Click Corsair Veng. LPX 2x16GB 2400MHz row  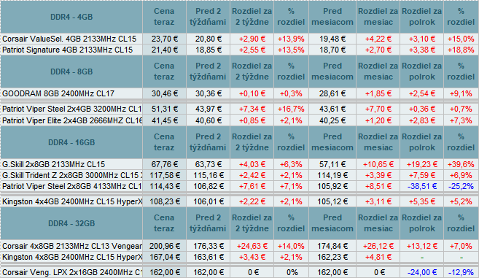(239, 272)
